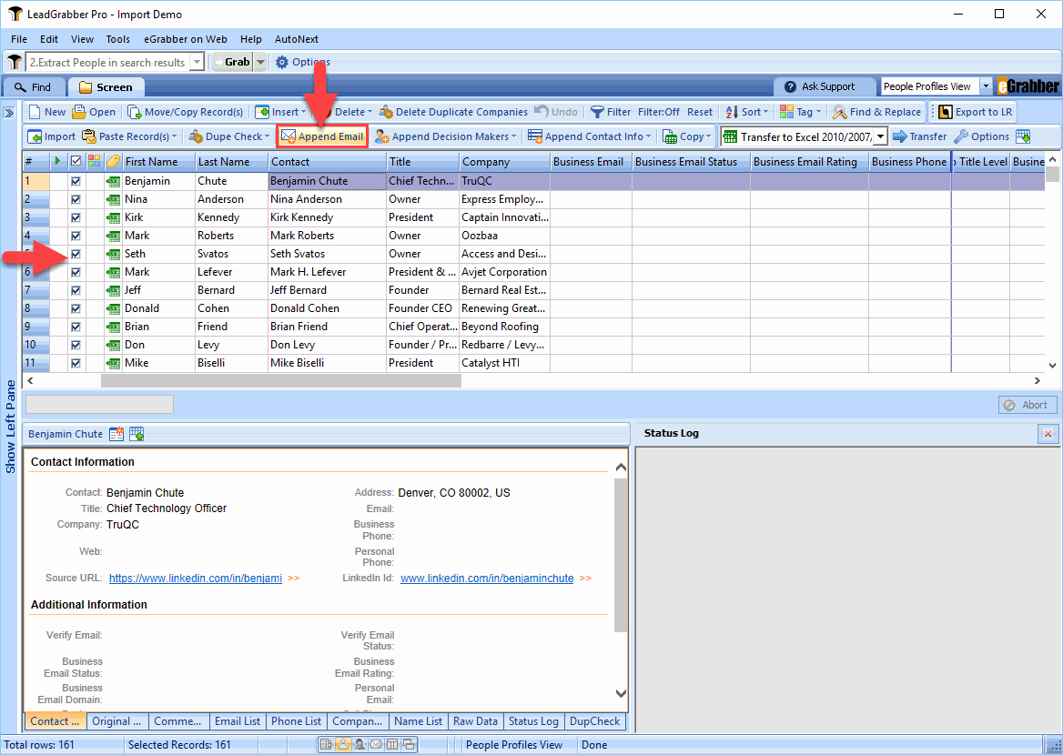
Task: Click the Export to LR icon
Action: [x=945, y=112]
